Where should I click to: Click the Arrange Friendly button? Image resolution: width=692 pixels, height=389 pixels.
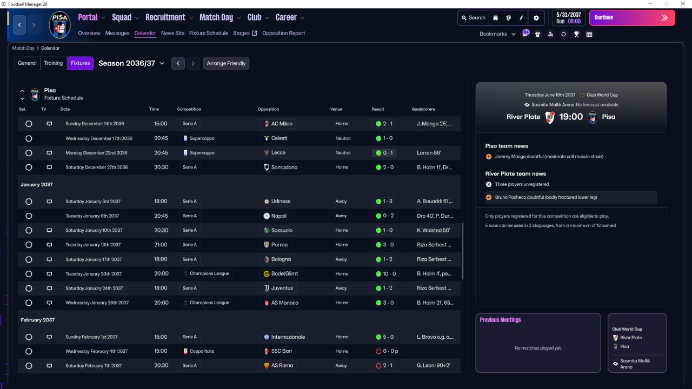[226, 63]
